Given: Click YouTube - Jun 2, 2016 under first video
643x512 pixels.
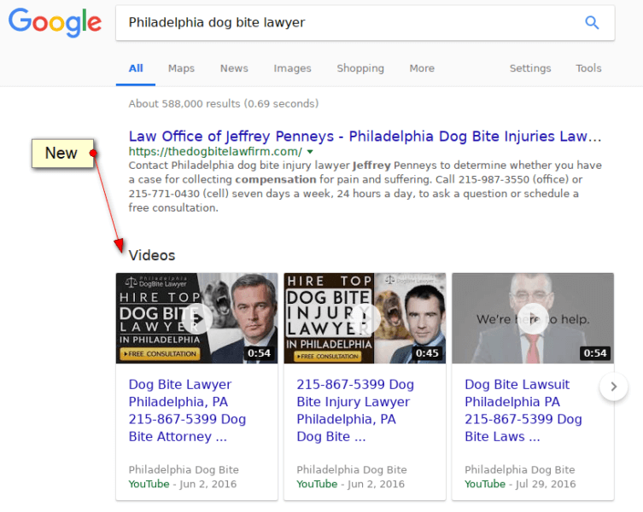Looking at the screenshot, I should coord(183,484).
